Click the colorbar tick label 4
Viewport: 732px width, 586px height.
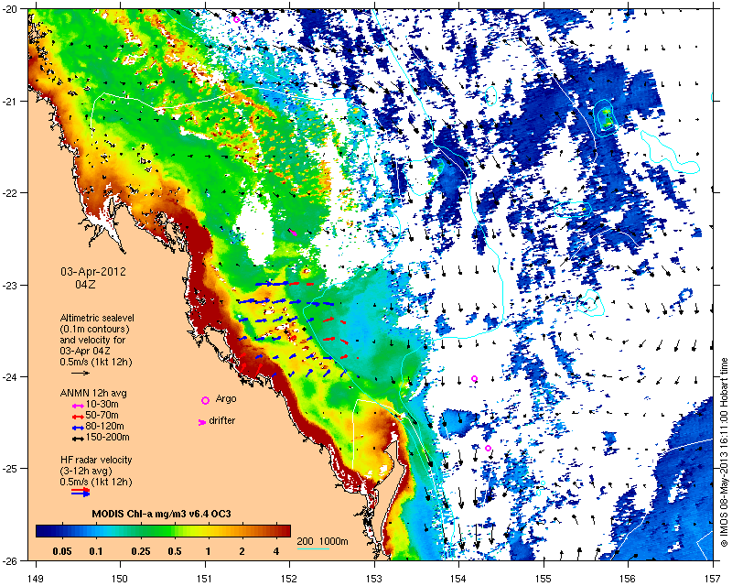point(276,551)
